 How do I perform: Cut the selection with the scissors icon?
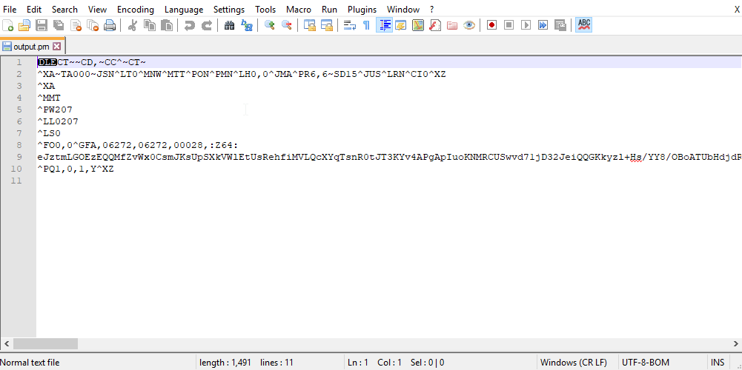click(133, 25)
